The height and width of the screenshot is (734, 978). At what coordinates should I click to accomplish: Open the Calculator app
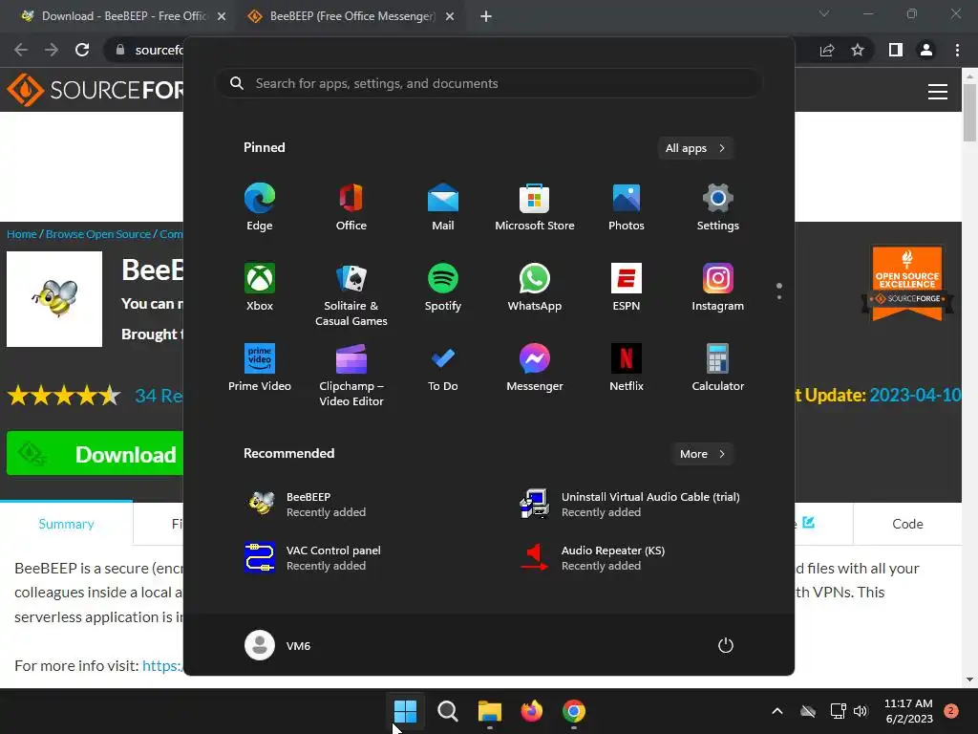click(718, 368)
